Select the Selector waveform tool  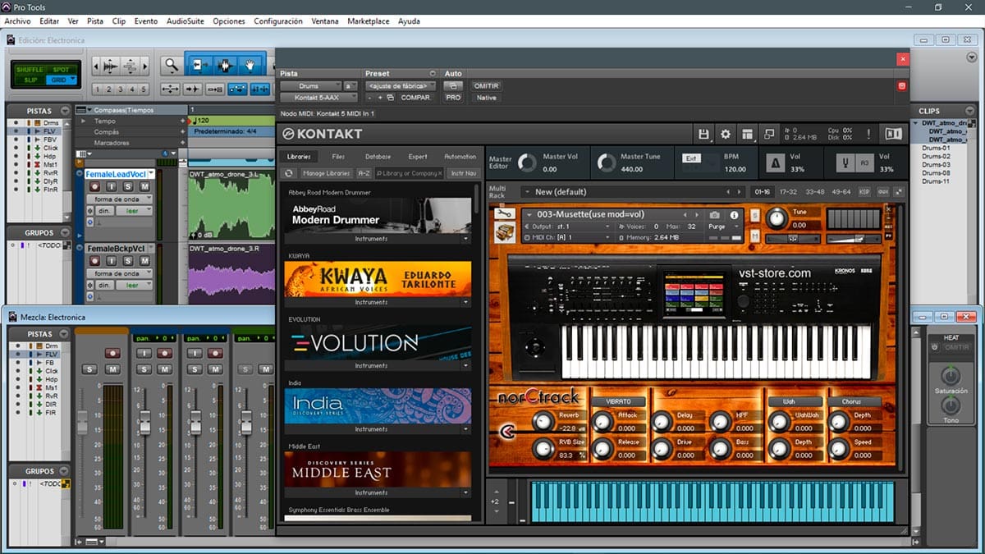tap(224, 65)
